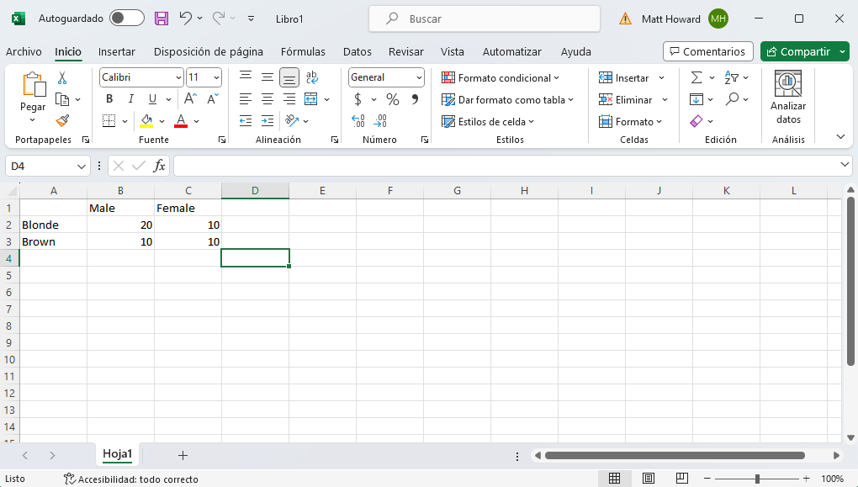Click the Buscar search box

pos(485,19)
